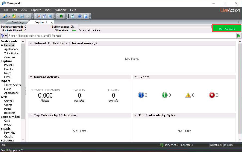Image resolution: width=242 pixels, height=152 pixels.
Task: Open the File menu
Action: [x=6, y=10]
